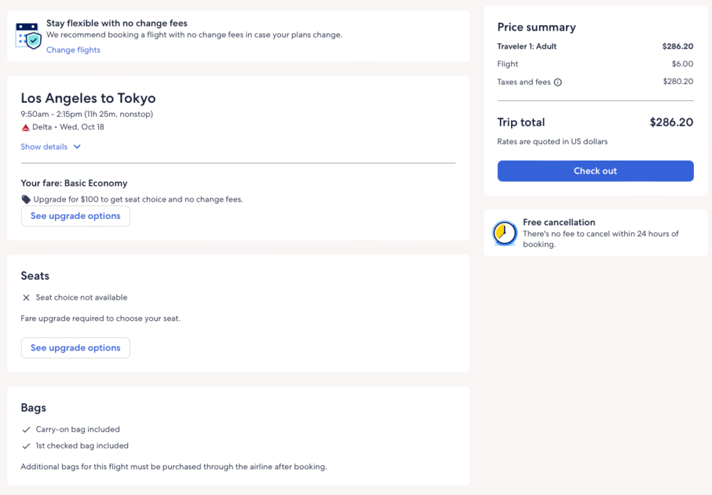Click the Trip total amount $286.20
Image resolution: width=712 pixels, height=495 pixels.
[x=671, y=122]
